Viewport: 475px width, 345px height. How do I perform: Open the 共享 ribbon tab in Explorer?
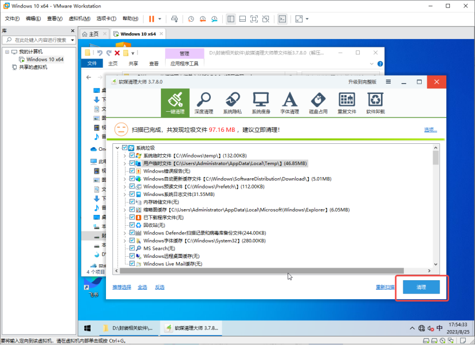tap(134, 64)
